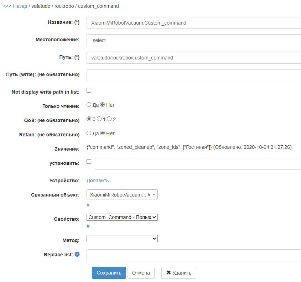
Task: Choose QoS level 2
Action: coord(109,119)
